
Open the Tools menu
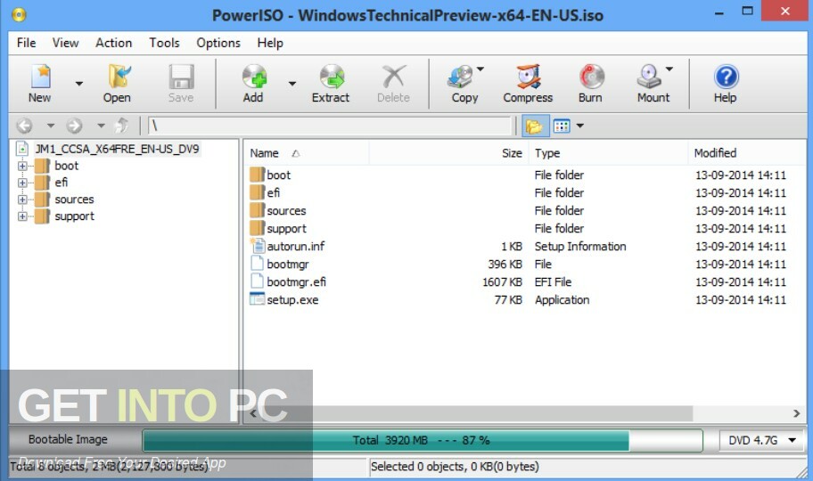tap(164, 43)
